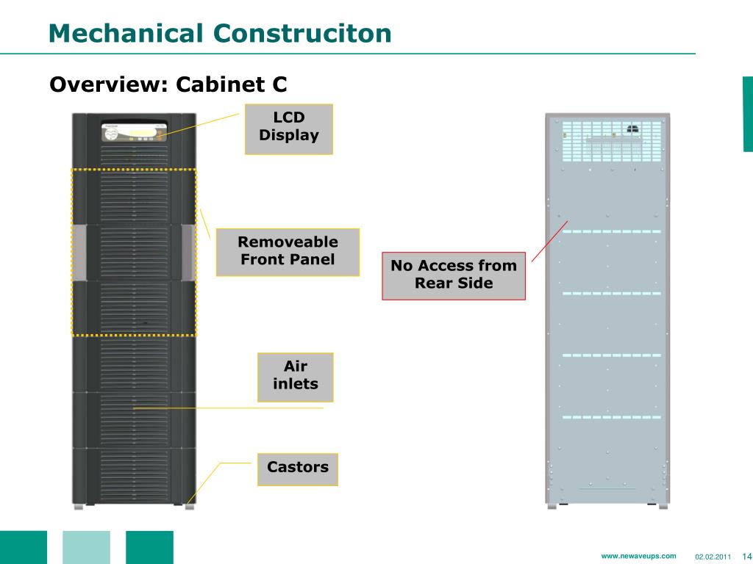
Task: Click the 'Mechanical Construciton' slide title
Action: [220, 34]
